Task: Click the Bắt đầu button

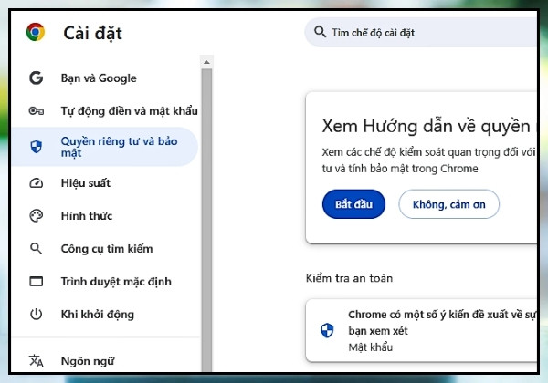Action: click(x=353, y=204)
